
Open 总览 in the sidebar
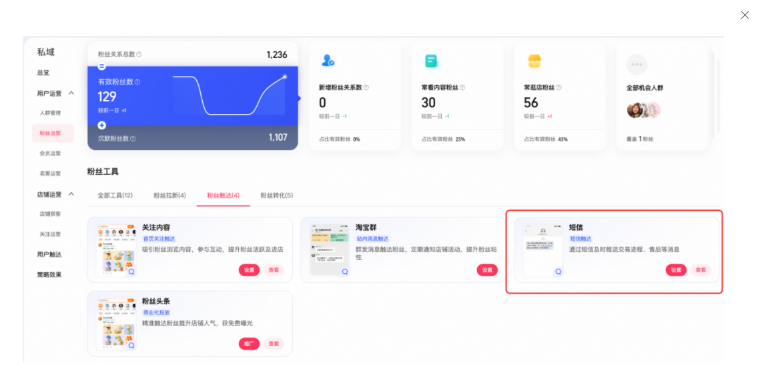pyautogui.click(x=43, y=73)
